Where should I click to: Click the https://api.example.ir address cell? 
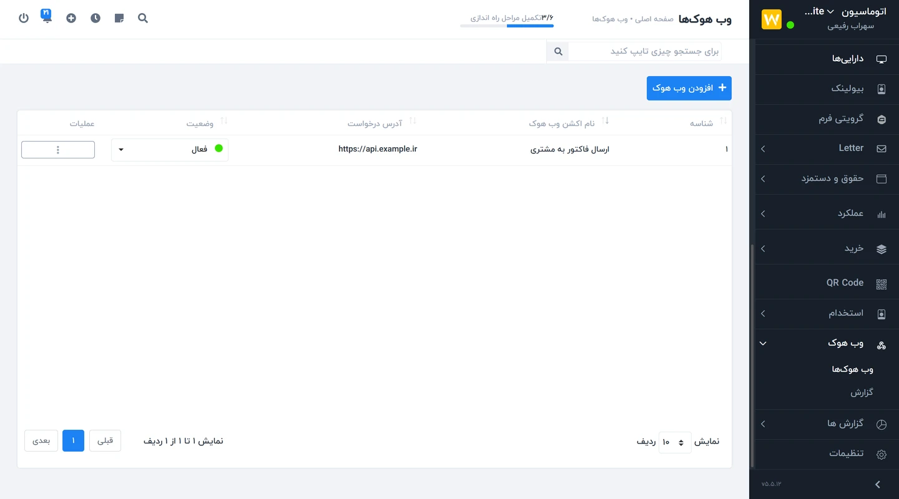(378, 150)
